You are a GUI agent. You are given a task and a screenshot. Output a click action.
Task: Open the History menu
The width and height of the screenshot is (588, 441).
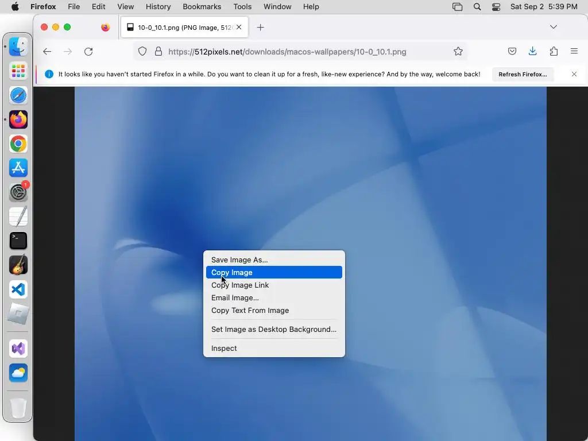(x=158, y=7)
